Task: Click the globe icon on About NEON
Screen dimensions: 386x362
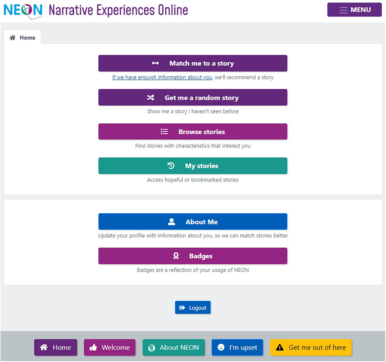Action: pos(152,348)
